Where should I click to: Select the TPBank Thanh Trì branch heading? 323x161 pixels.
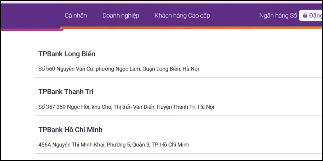tap(66, 92)
